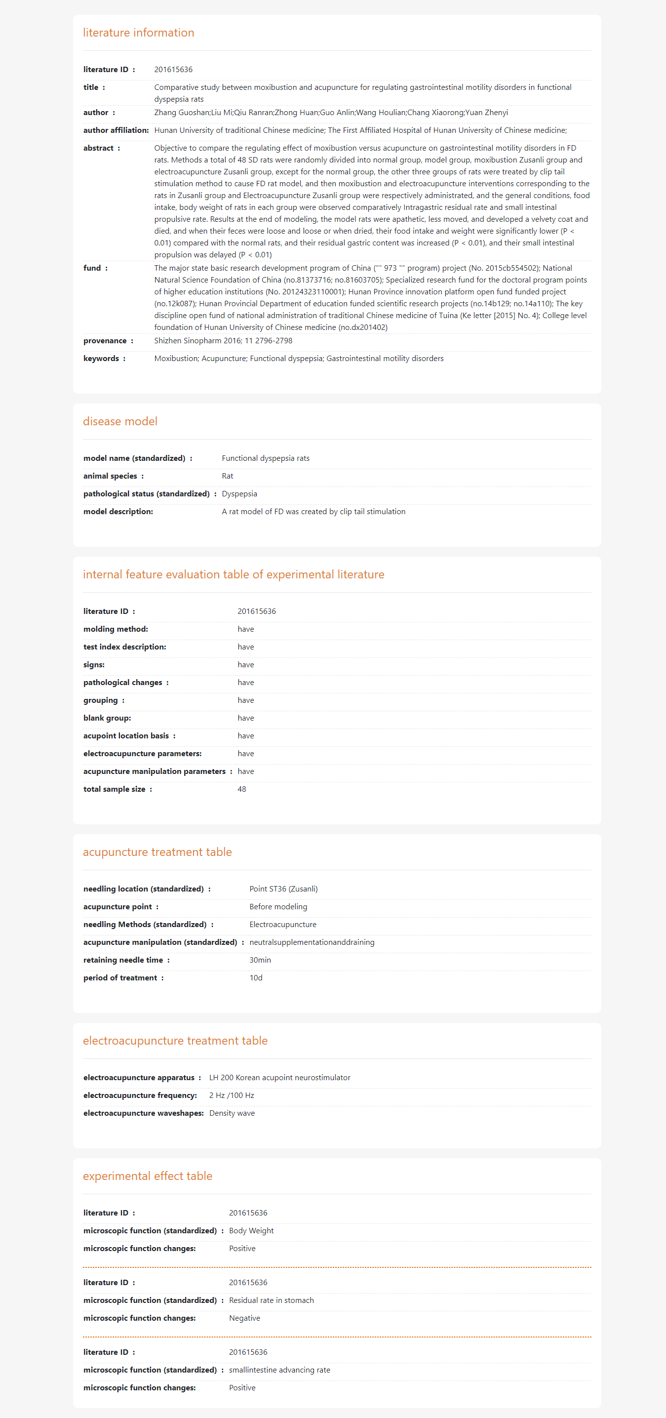This screenshot has width=666, height=1418.
Task: Click the 'Dyspepsia' pathological status value
Action: (x=239, y=494)
